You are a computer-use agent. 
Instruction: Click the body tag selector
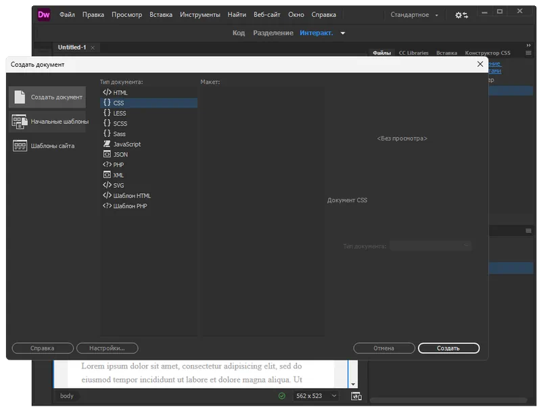(x=67, y=396)
